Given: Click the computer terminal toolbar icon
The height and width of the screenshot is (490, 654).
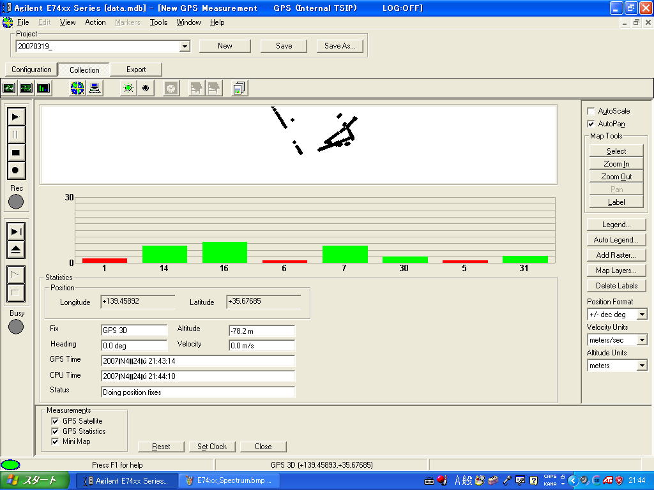Looking at the screenshot, I should 95,88.
